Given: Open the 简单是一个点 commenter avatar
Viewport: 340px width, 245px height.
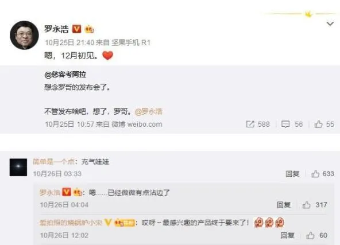Looking at the screenshot, I should [18, 167].
